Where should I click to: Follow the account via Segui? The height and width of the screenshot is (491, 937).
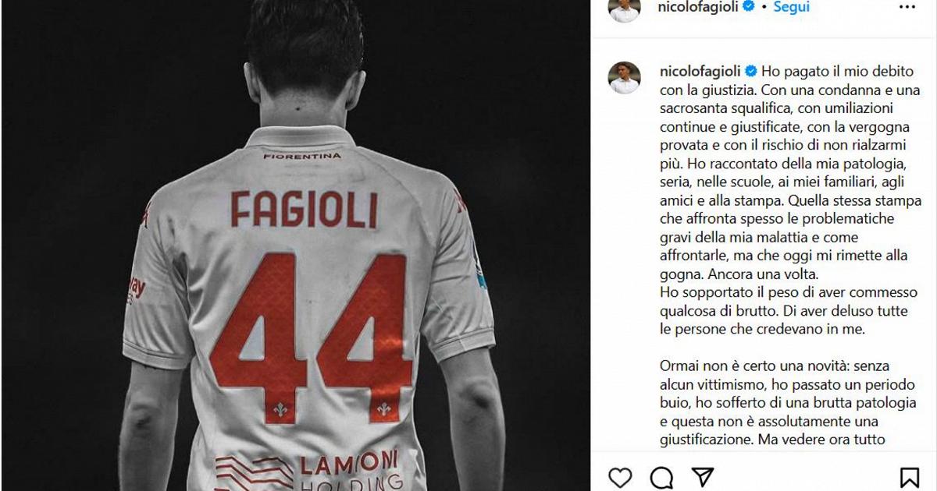(x=791, y=7)
